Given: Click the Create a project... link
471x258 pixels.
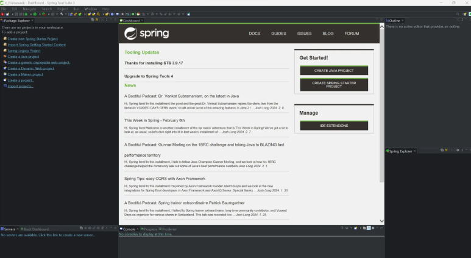Looking at the screenshot, I should click(x=21, y=81).
